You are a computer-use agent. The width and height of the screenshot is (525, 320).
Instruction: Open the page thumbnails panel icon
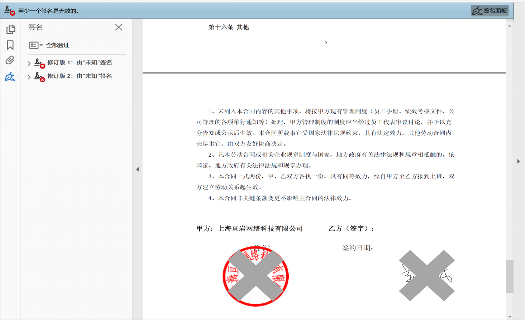pyautogui.click(x=11, y=29)
